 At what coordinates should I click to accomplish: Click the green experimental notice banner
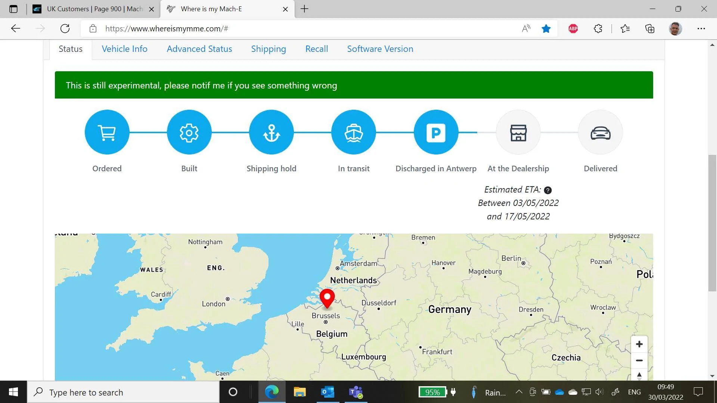click(x=354, y=85)
